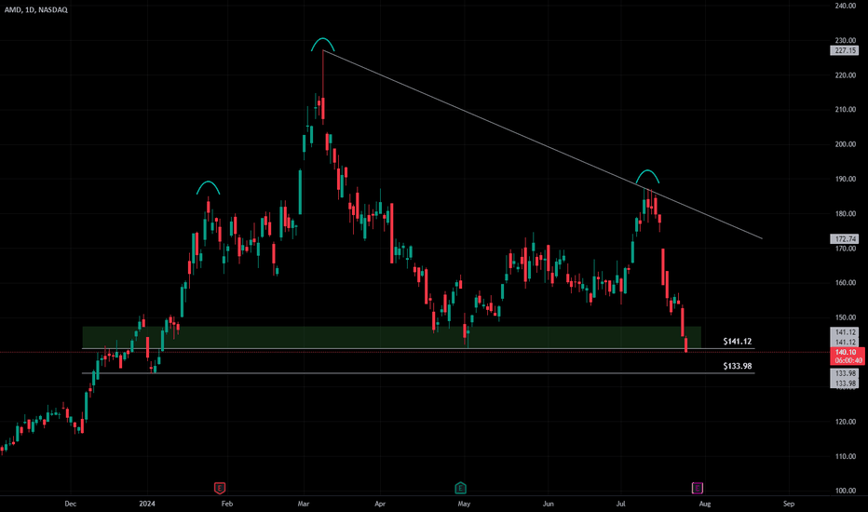The height and width of the screenshot is (512, 868).
Task: Click the green support zone rectangle
Action: (391, 337)
